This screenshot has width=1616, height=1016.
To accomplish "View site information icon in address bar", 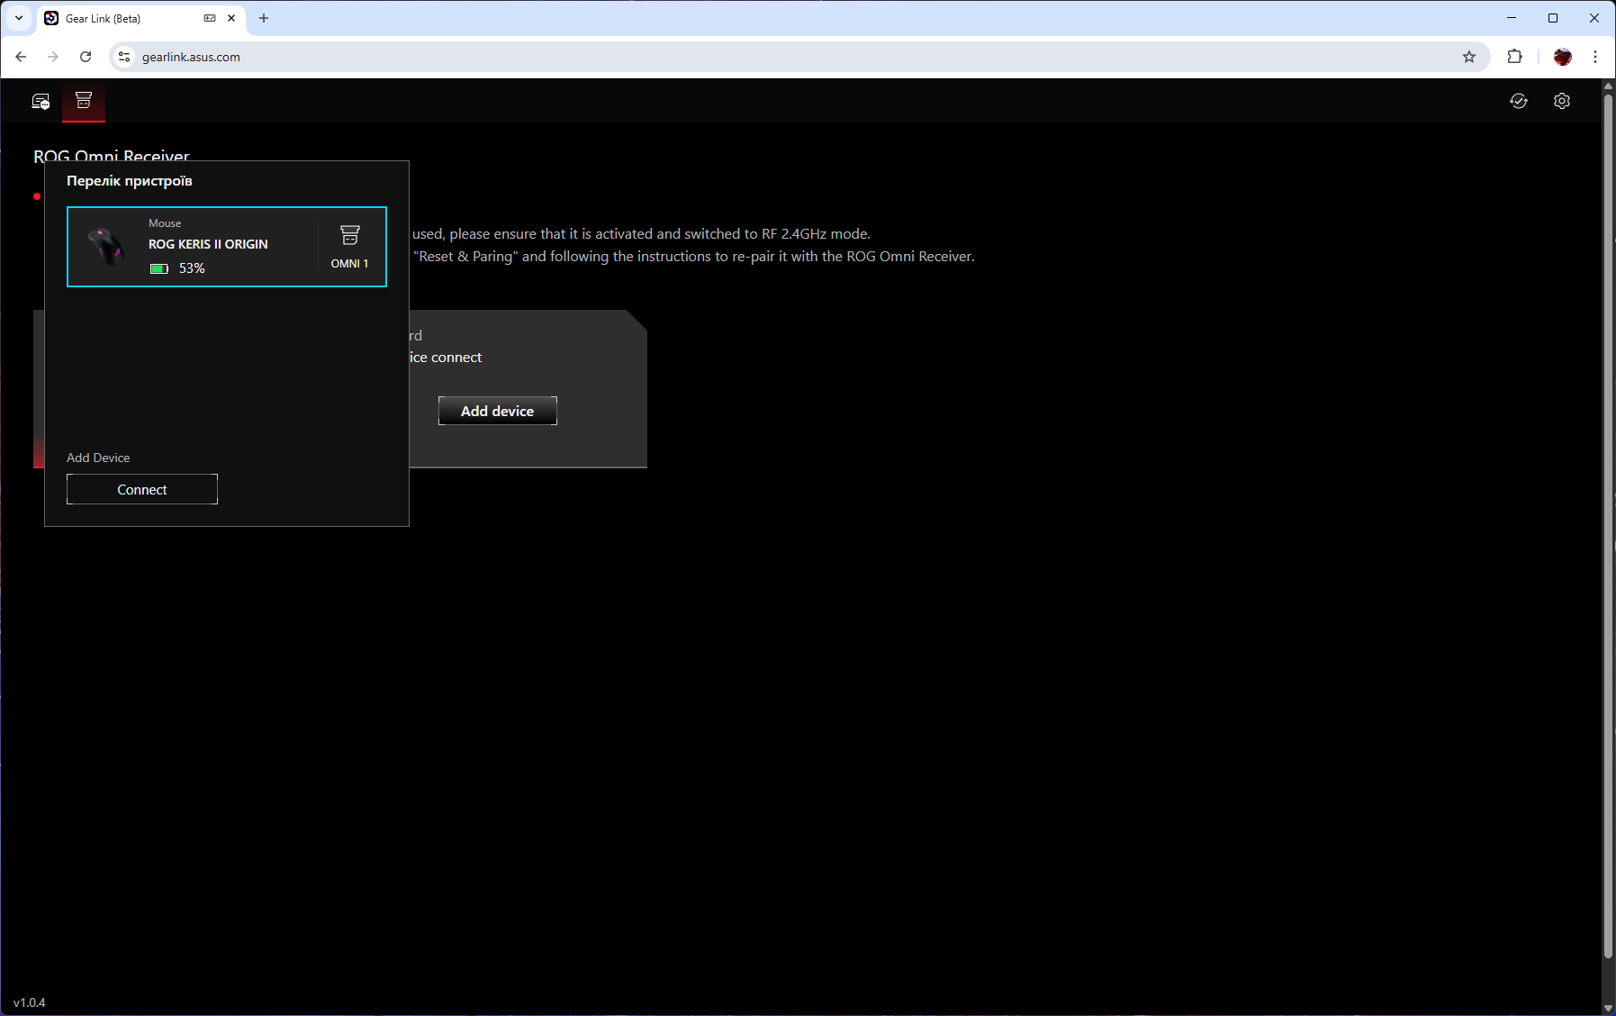I will (124, 57).
